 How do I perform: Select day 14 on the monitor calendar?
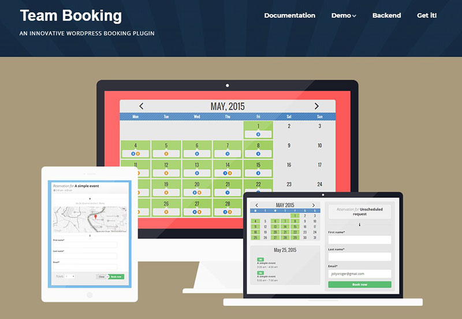click(x=228, y=168)
